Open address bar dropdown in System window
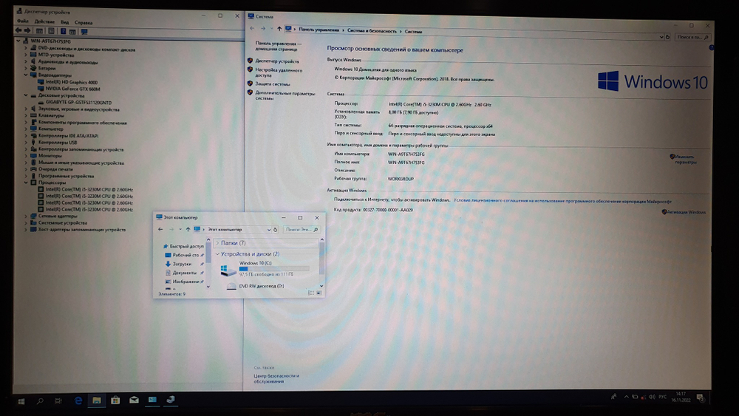 [x=661, y=37]
